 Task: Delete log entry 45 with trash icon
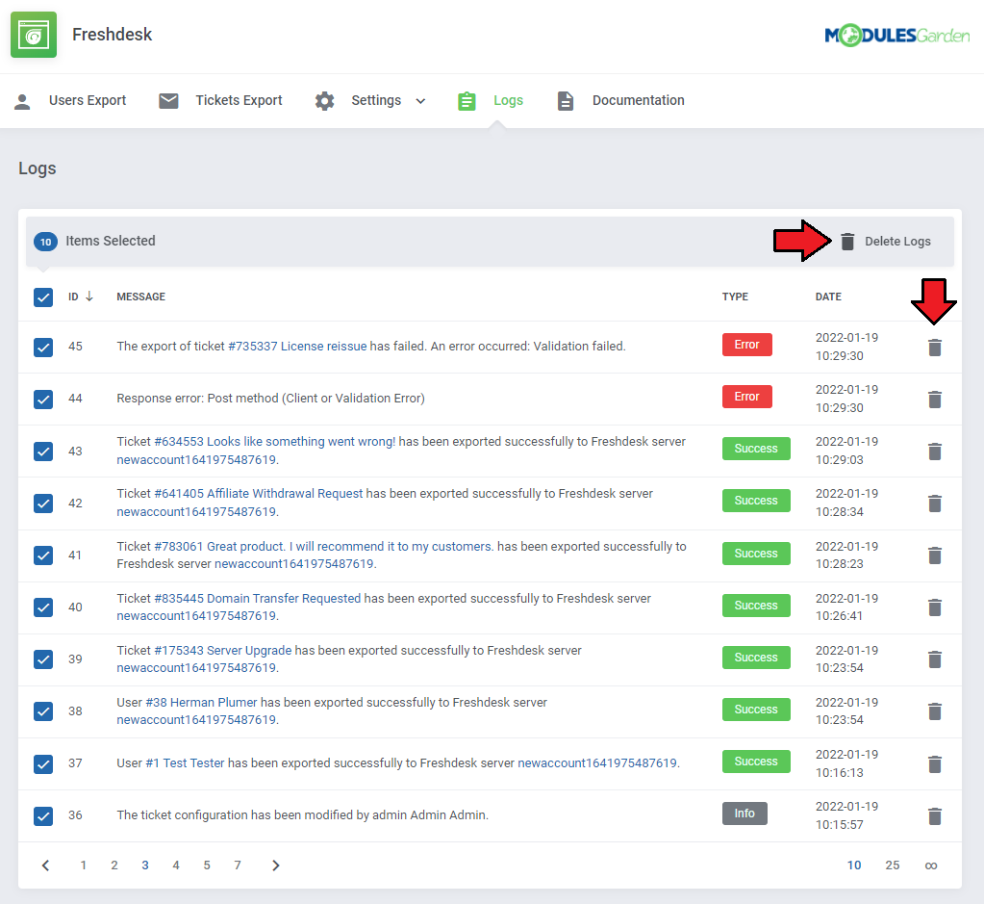click(934, 348)
